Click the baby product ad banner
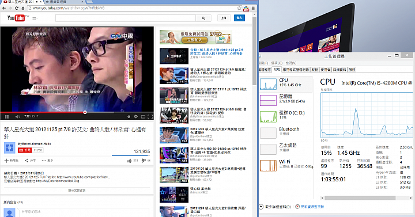Viewport: 415px width, 217px height. 195,37
